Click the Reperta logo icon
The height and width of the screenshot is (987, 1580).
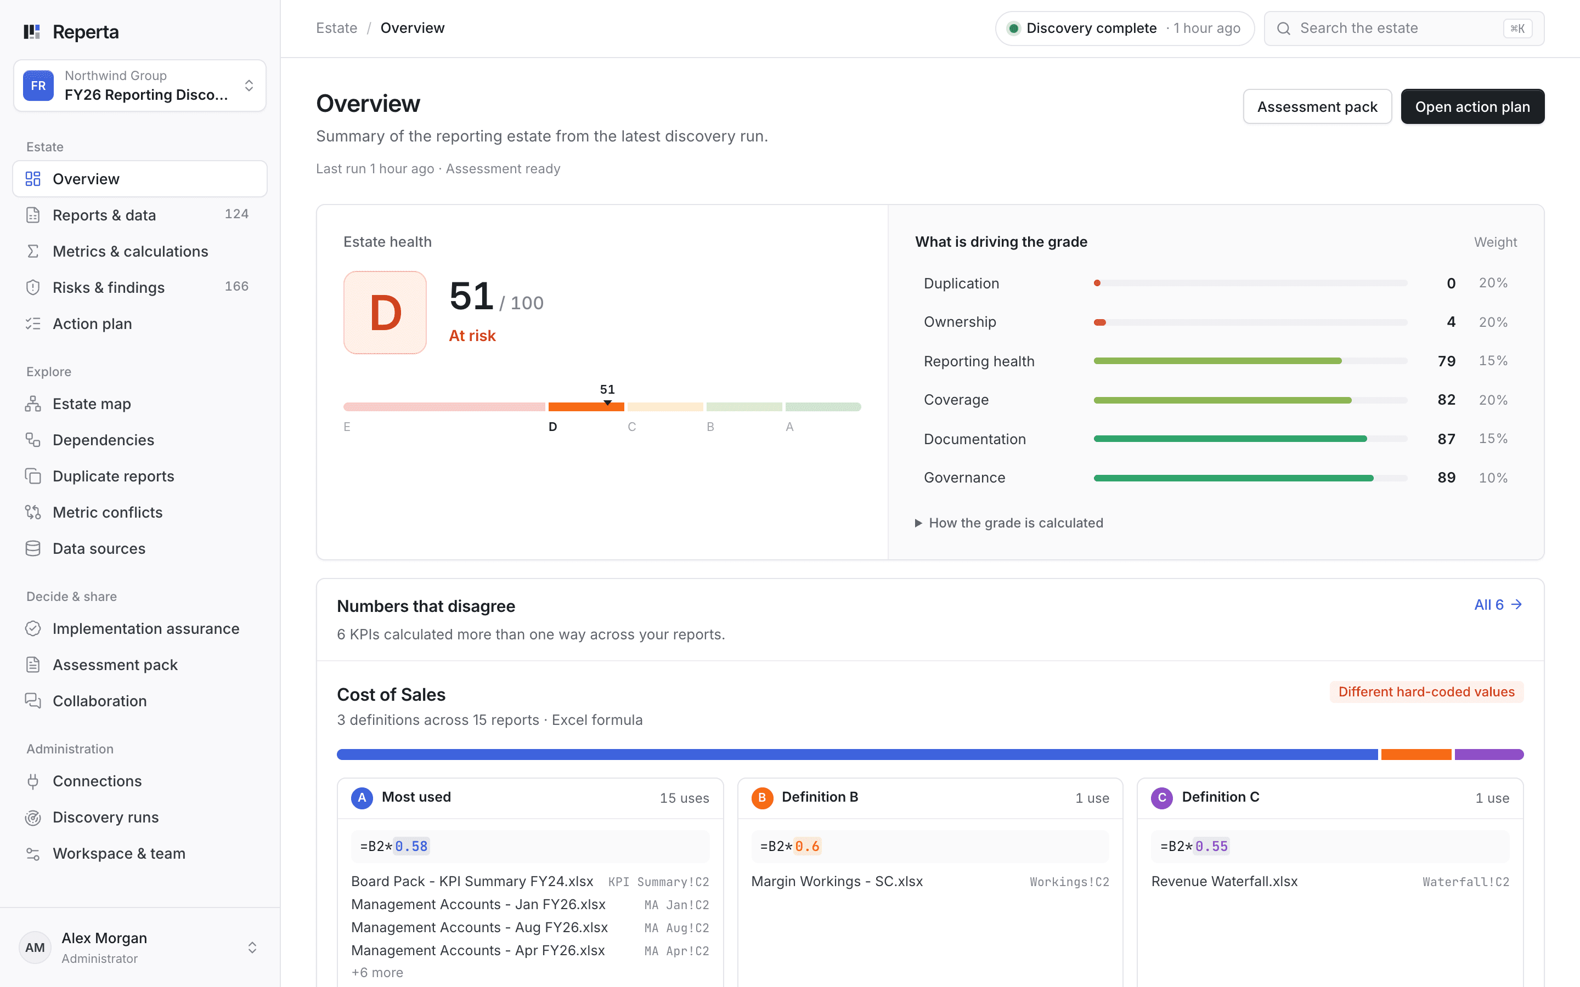coord(32,31)
